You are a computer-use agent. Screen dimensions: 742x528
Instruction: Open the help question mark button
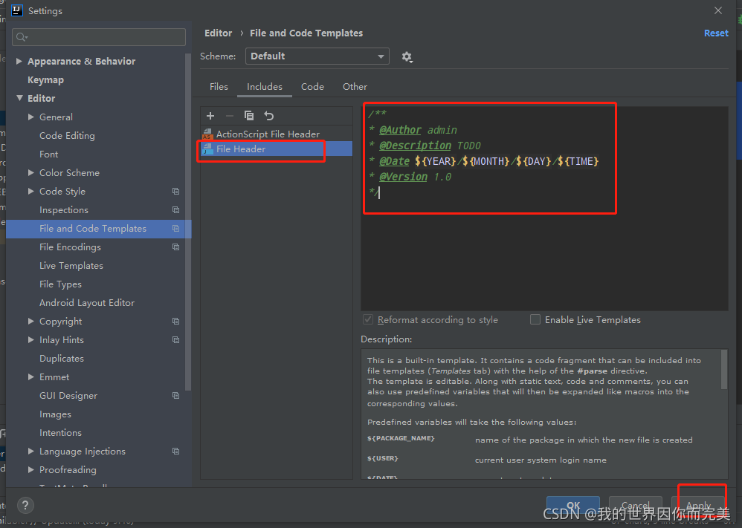(x=25, y=505)
